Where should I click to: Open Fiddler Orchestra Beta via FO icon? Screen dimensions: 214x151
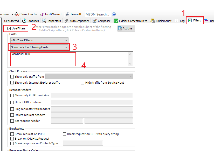(x=116, y=21)
